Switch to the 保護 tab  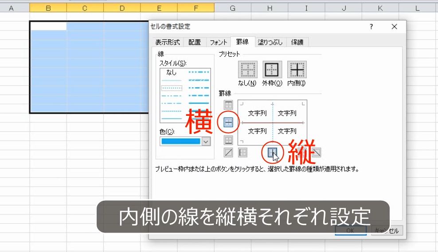tap(297, 42)
